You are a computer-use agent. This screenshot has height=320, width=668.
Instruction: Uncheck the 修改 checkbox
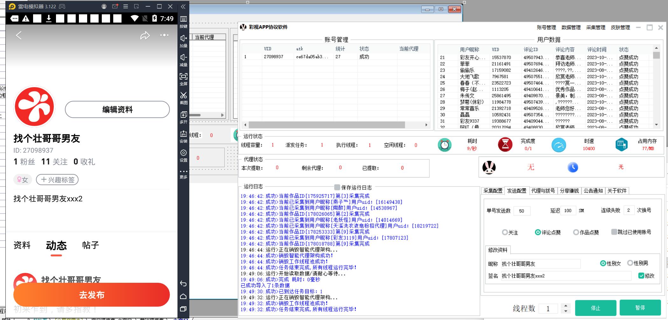(641, 276)
